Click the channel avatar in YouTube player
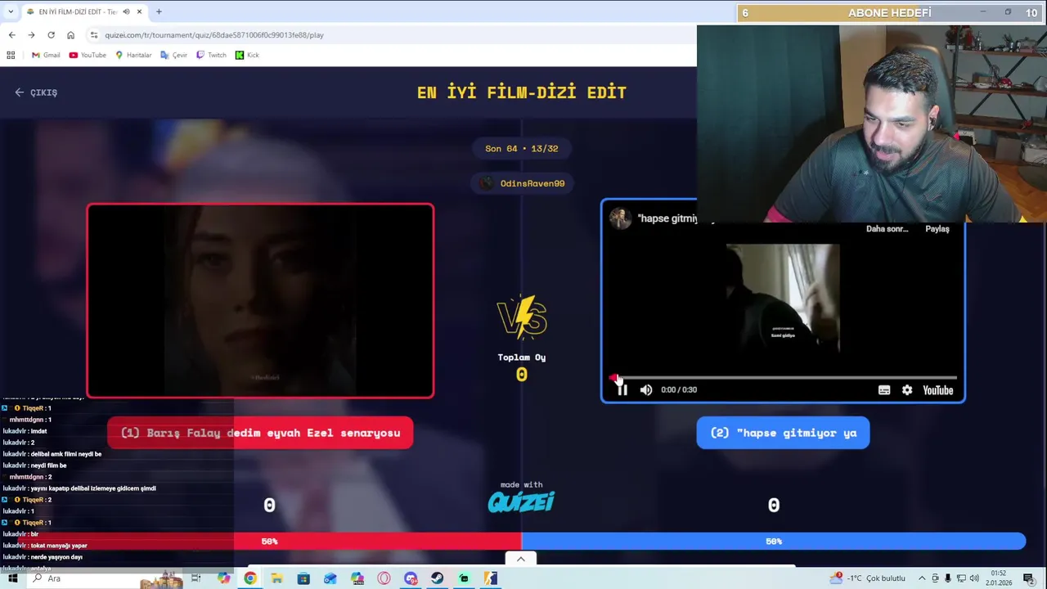The image size is (1047, 589). [620, 218]
